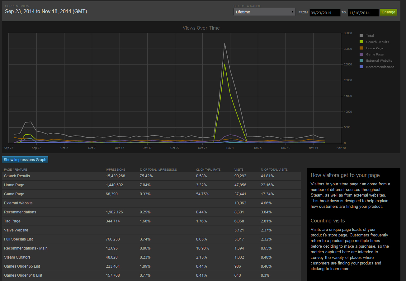
Task: Click the PAGE / FEATURE column header
Action: click(16, 170)
